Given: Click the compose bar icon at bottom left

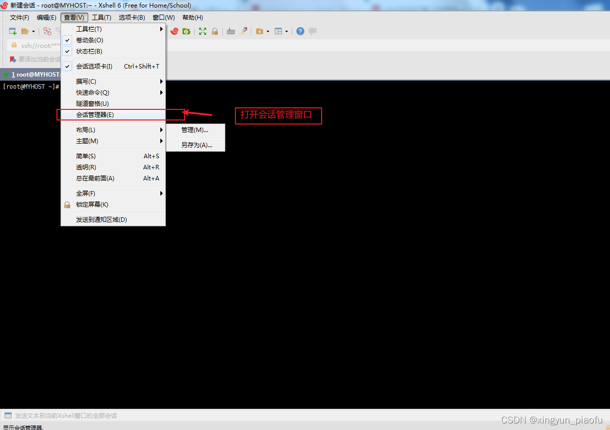Looking at the screenshot, I should (8, 416).
